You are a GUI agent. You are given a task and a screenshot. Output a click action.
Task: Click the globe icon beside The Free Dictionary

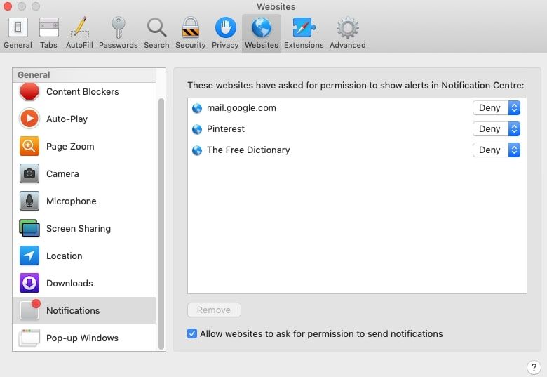(197, 150)
